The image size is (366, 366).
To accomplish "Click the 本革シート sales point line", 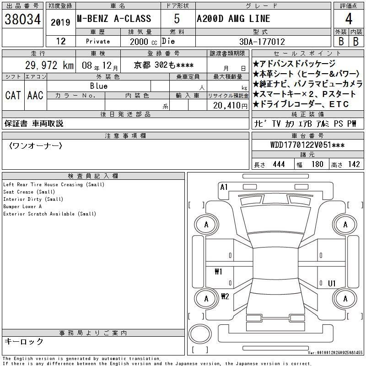I will tap(307, 74).
